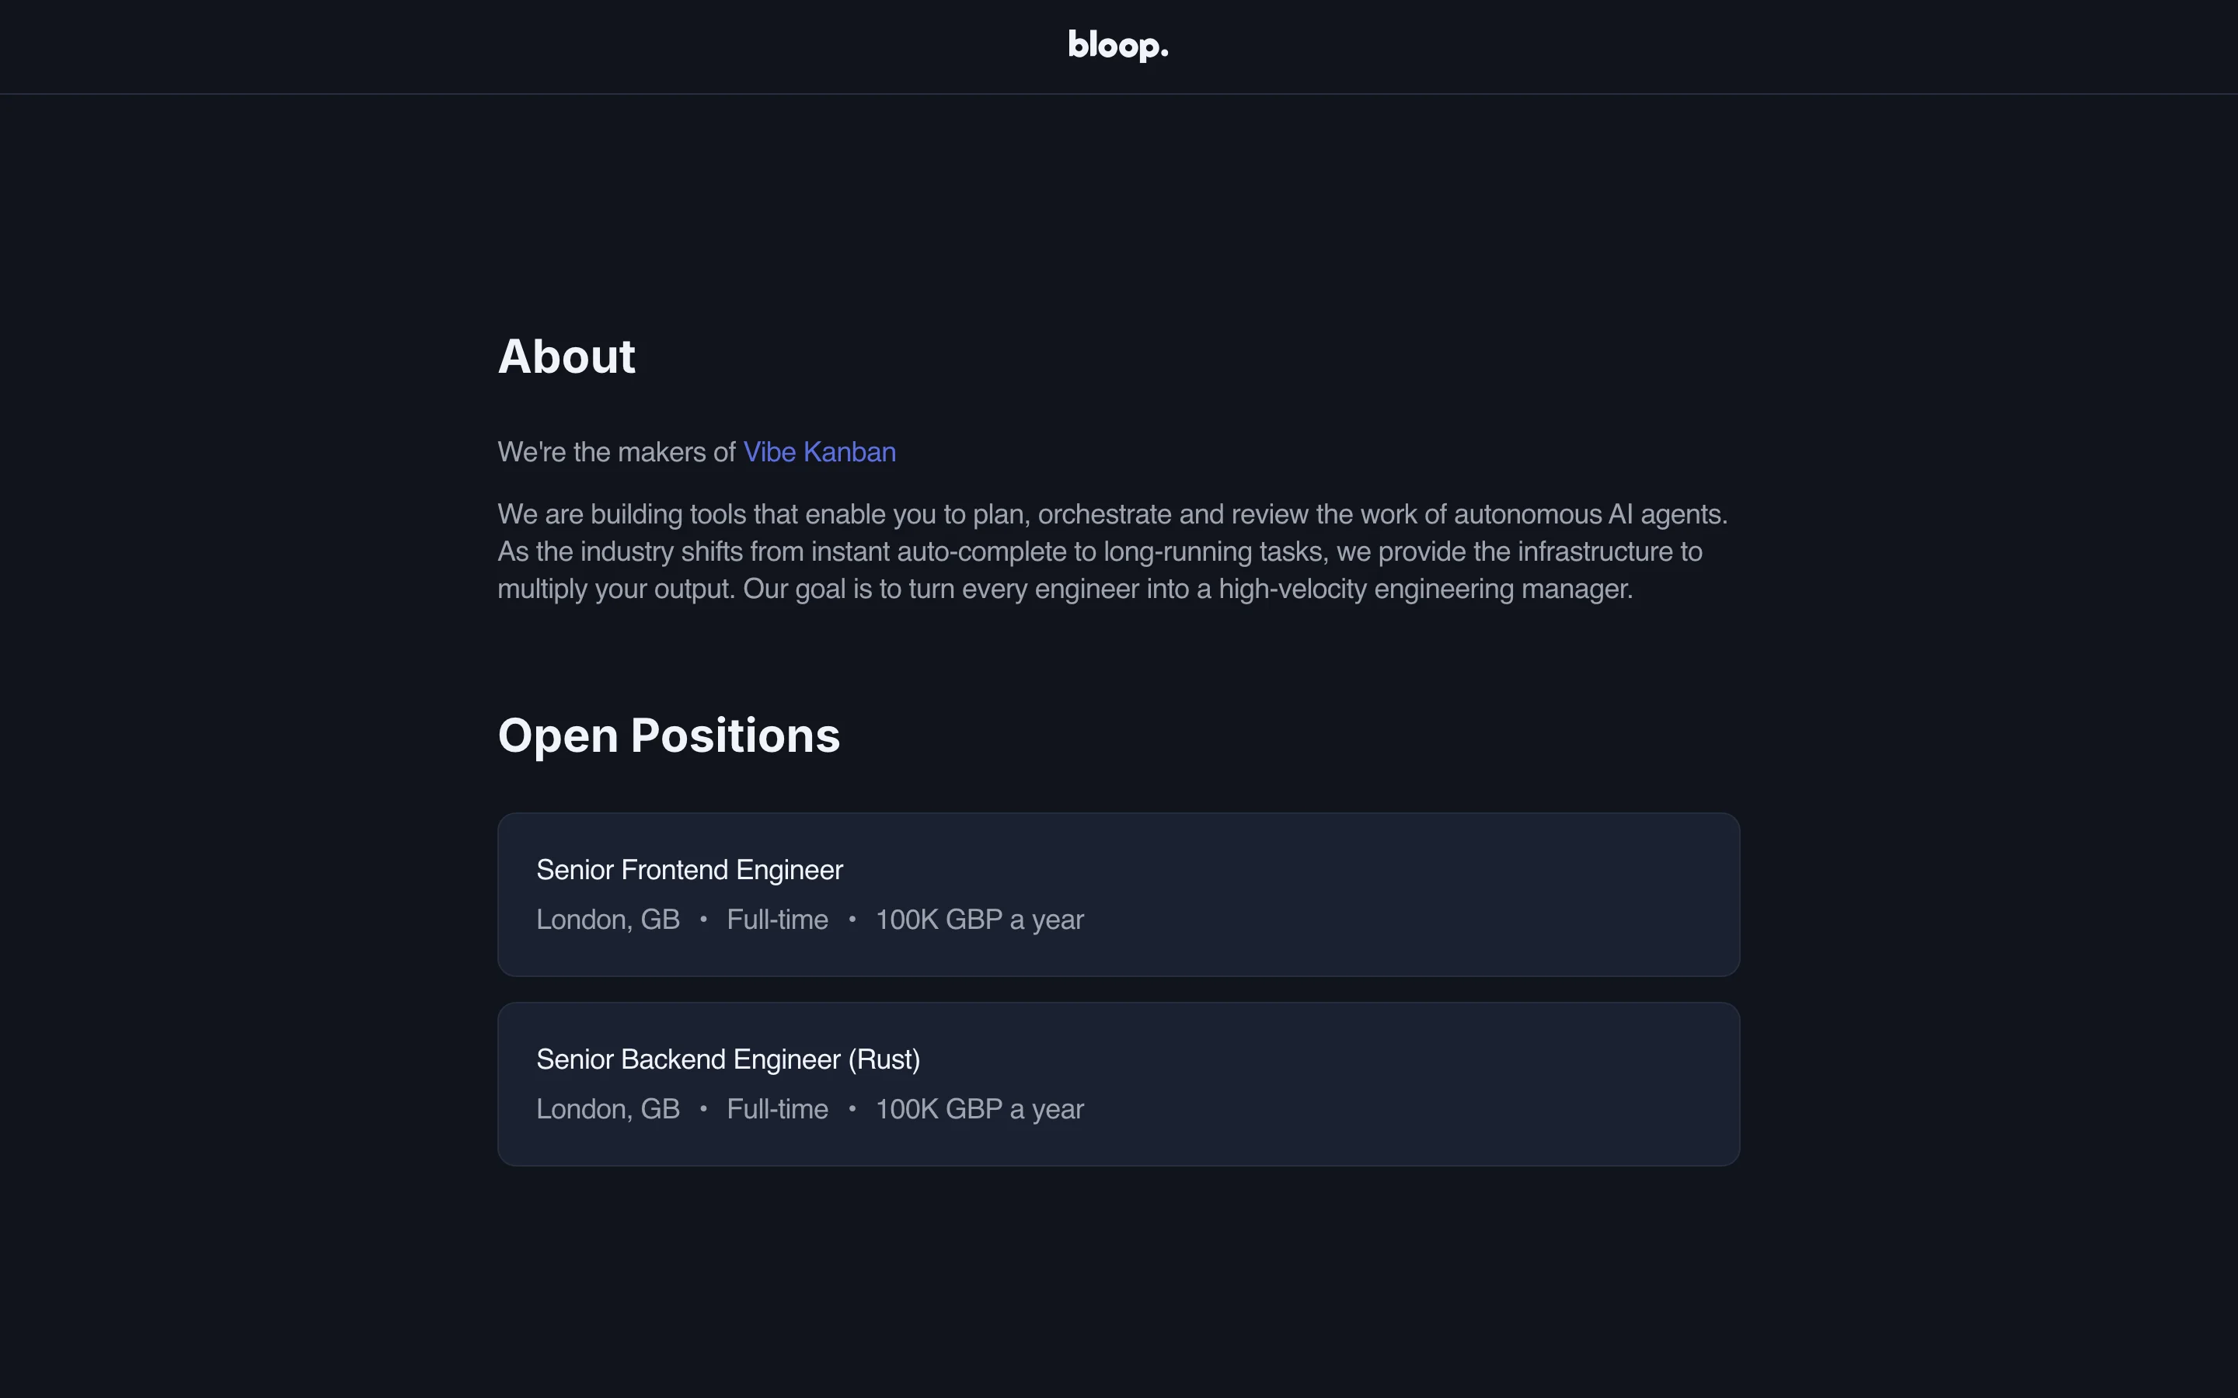This screenshot has width=2238, height=1398.
Task: Click the Open Positions heading
Action: pyautogui.click(x=668, y=736)
